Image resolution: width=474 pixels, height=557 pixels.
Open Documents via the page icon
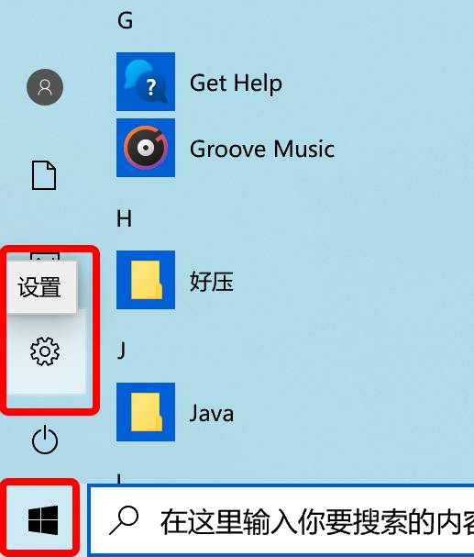pos(44,175)
